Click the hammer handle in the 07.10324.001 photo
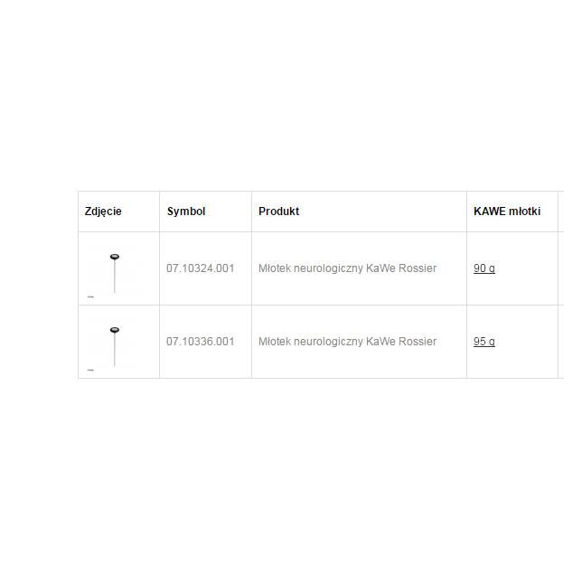The width and height of the screenshot is (582, 583). [x=114, y=276]
